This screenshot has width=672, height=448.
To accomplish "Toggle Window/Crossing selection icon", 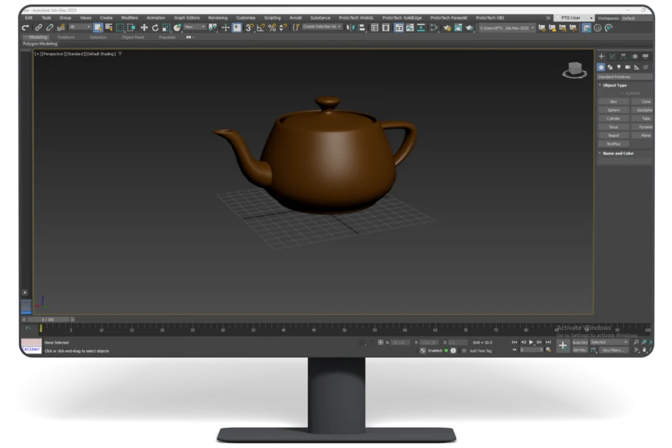I will tap(131, 28).
